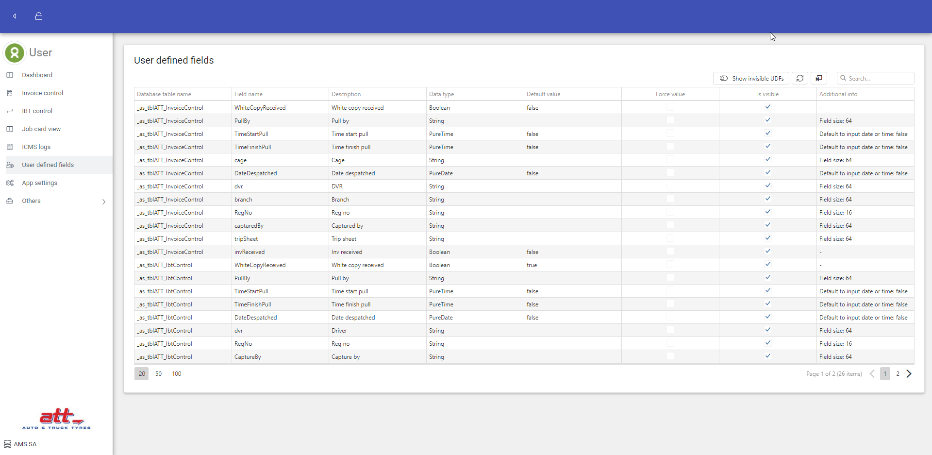Select 50 items per page
Viewport: 932px width, 455px height.
158,373
